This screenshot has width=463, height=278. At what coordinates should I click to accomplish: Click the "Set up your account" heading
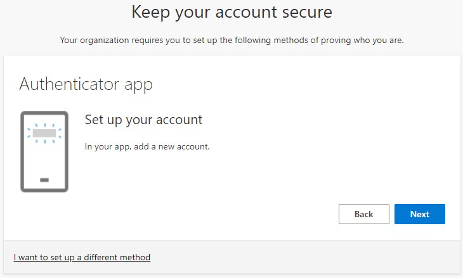143,120
